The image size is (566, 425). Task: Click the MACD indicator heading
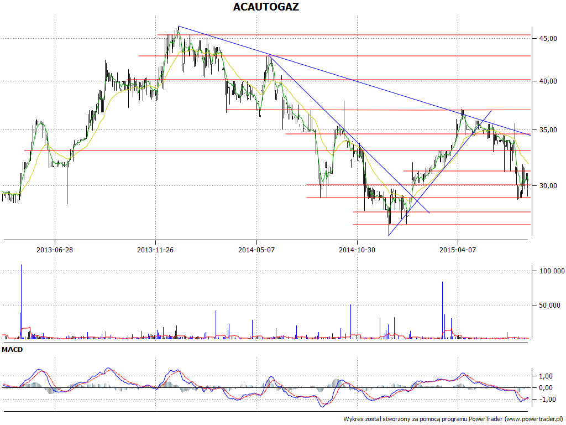click(x=12, y=350)
